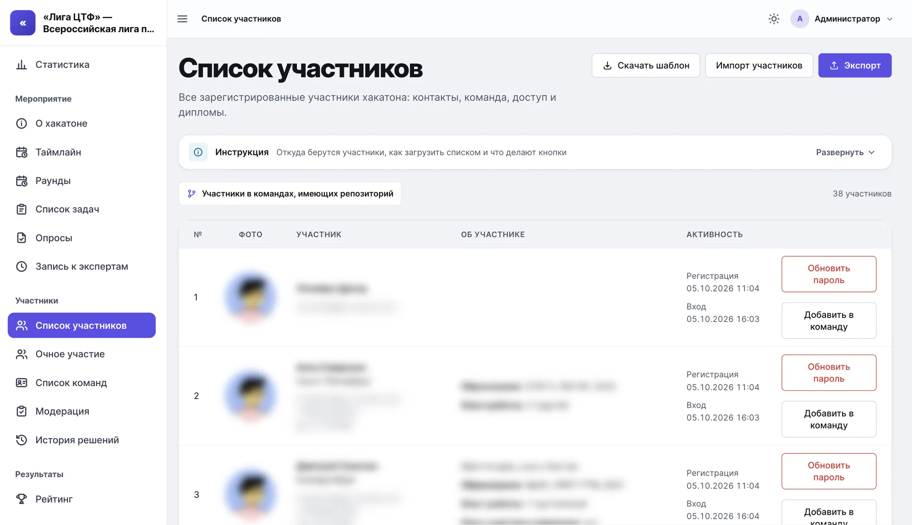This screenshot has width=912, height=525.
Task: Click the clock icon beside Запись к экспертам
Action: [x=21, y=266]
